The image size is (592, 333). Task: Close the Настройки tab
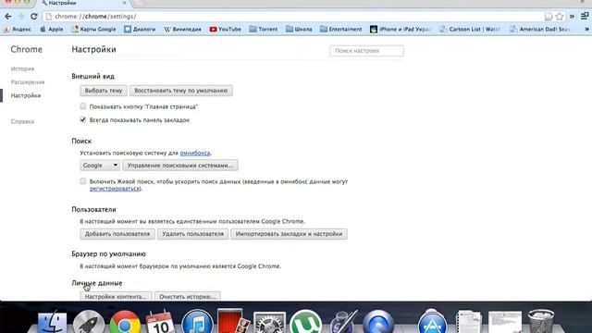tap(124, 3)
